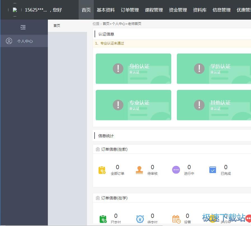Image resolution: width=251 pixels, height=226 pixels.
Task: Click the 设置 orange calendar icon
Action: (x=176, y=219)
